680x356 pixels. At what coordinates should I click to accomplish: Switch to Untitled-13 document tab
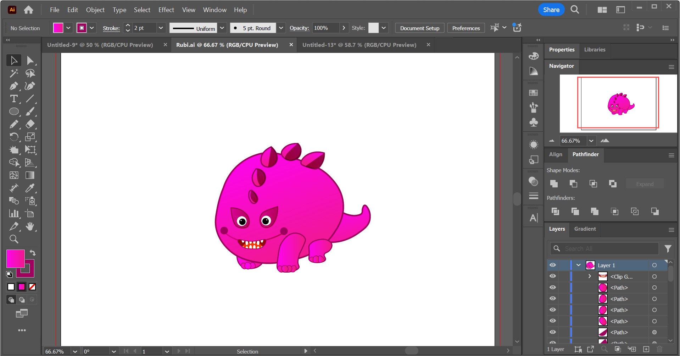(359, 45)
